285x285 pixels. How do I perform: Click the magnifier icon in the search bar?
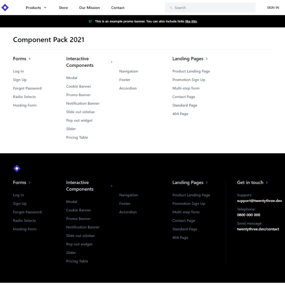tap(171, 8)
